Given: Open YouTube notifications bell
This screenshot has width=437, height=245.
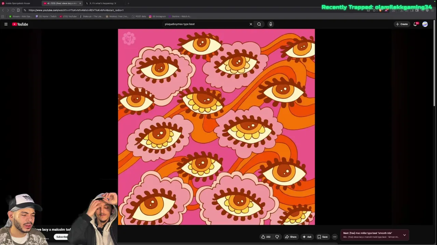Looking at the screenshot, I should point(415,24).
